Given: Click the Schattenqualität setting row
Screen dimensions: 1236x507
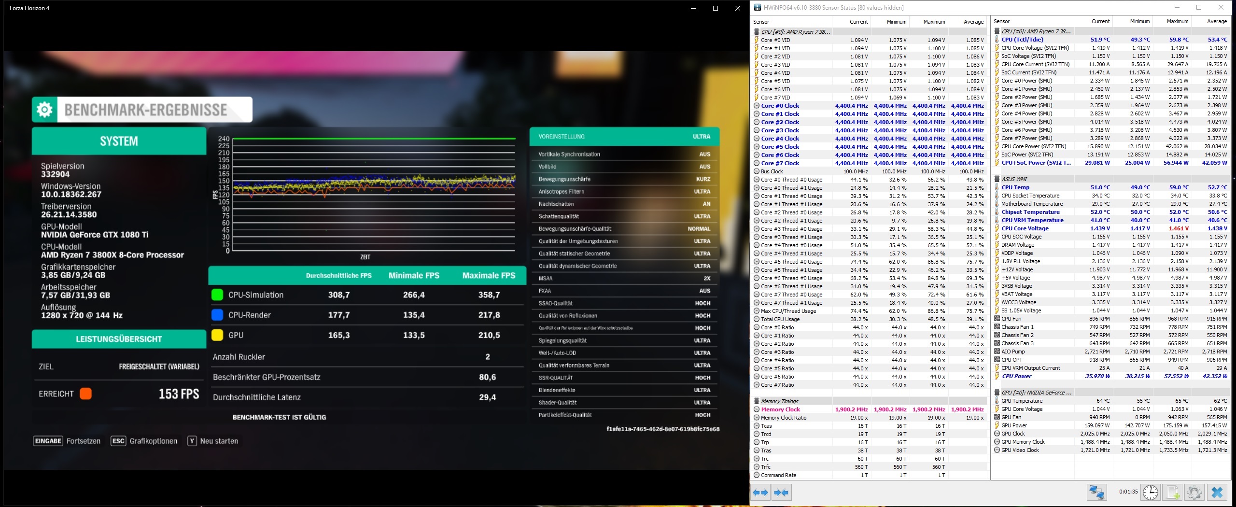Looking at the screenshot, I should [x=624, y=216].
